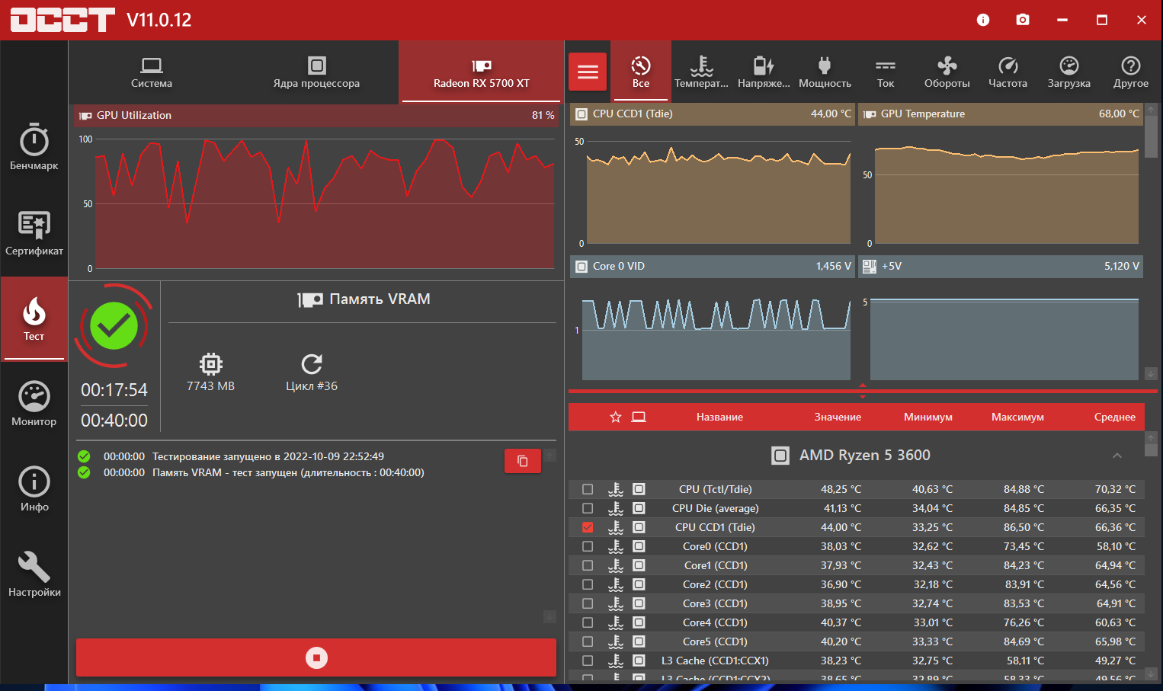Viewport: 1163px width, 691px height.
Task: Click the sensor table scroll down arrow
Action: click(1151, 673)
